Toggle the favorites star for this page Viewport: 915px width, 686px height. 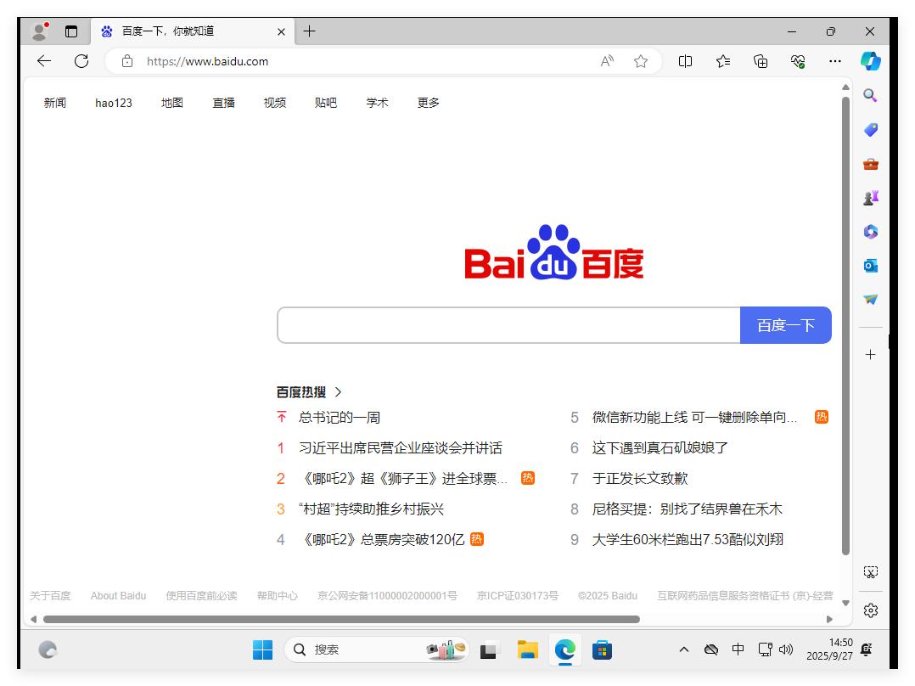tap(641, 61)
